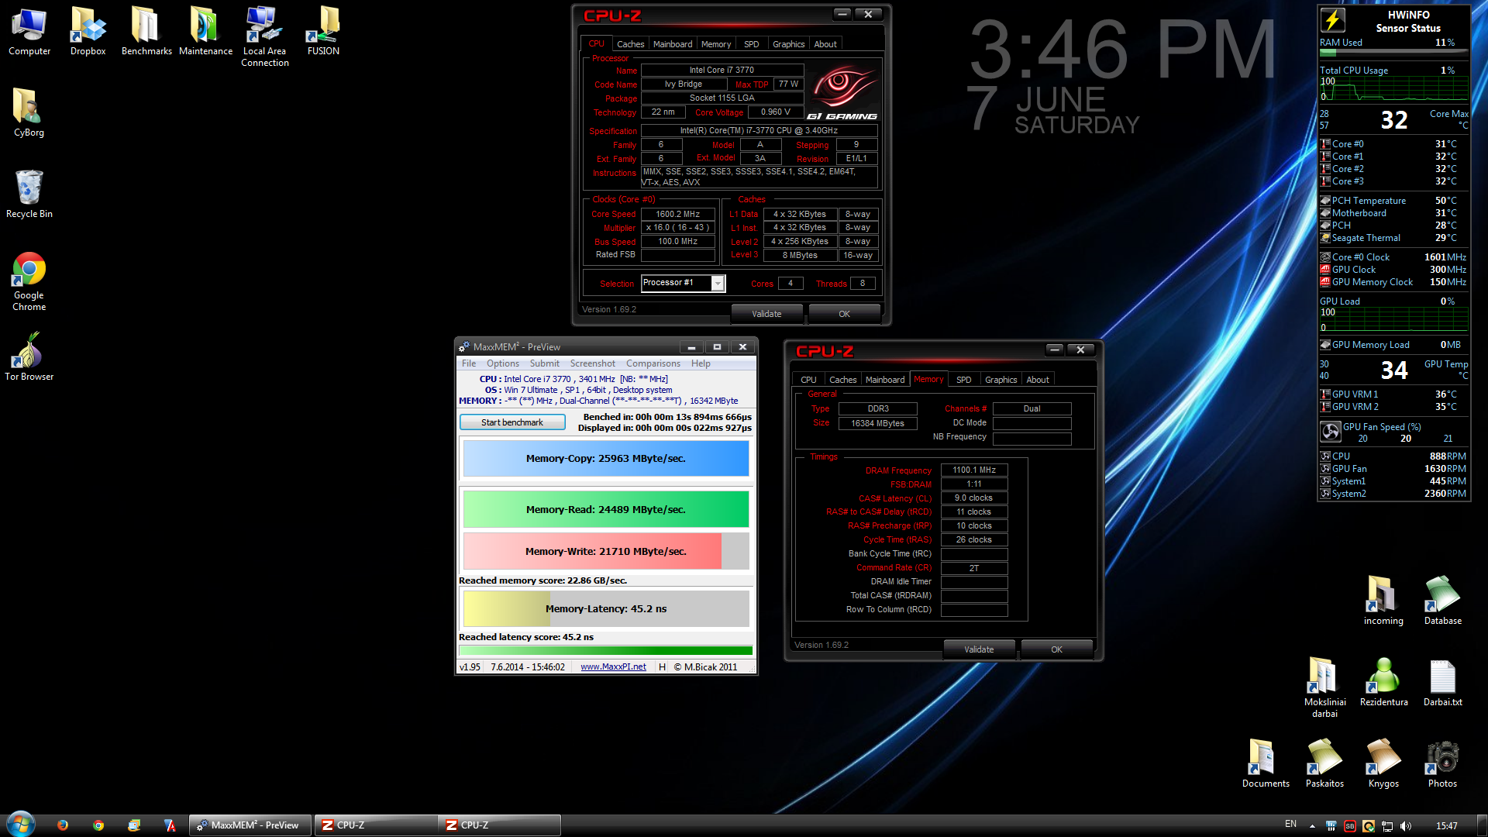Open the Moksliniai darbai folder
Image resolution: width=1488 pixels, height=837 pixels.
coord(1324,687)
